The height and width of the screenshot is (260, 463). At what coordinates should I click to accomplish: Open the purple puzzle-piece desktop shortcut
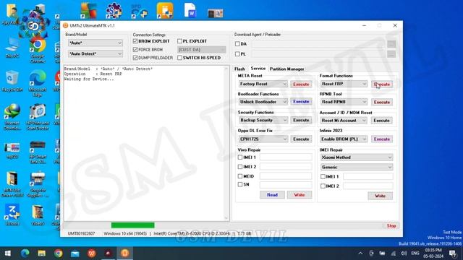(x=114, y=11)
